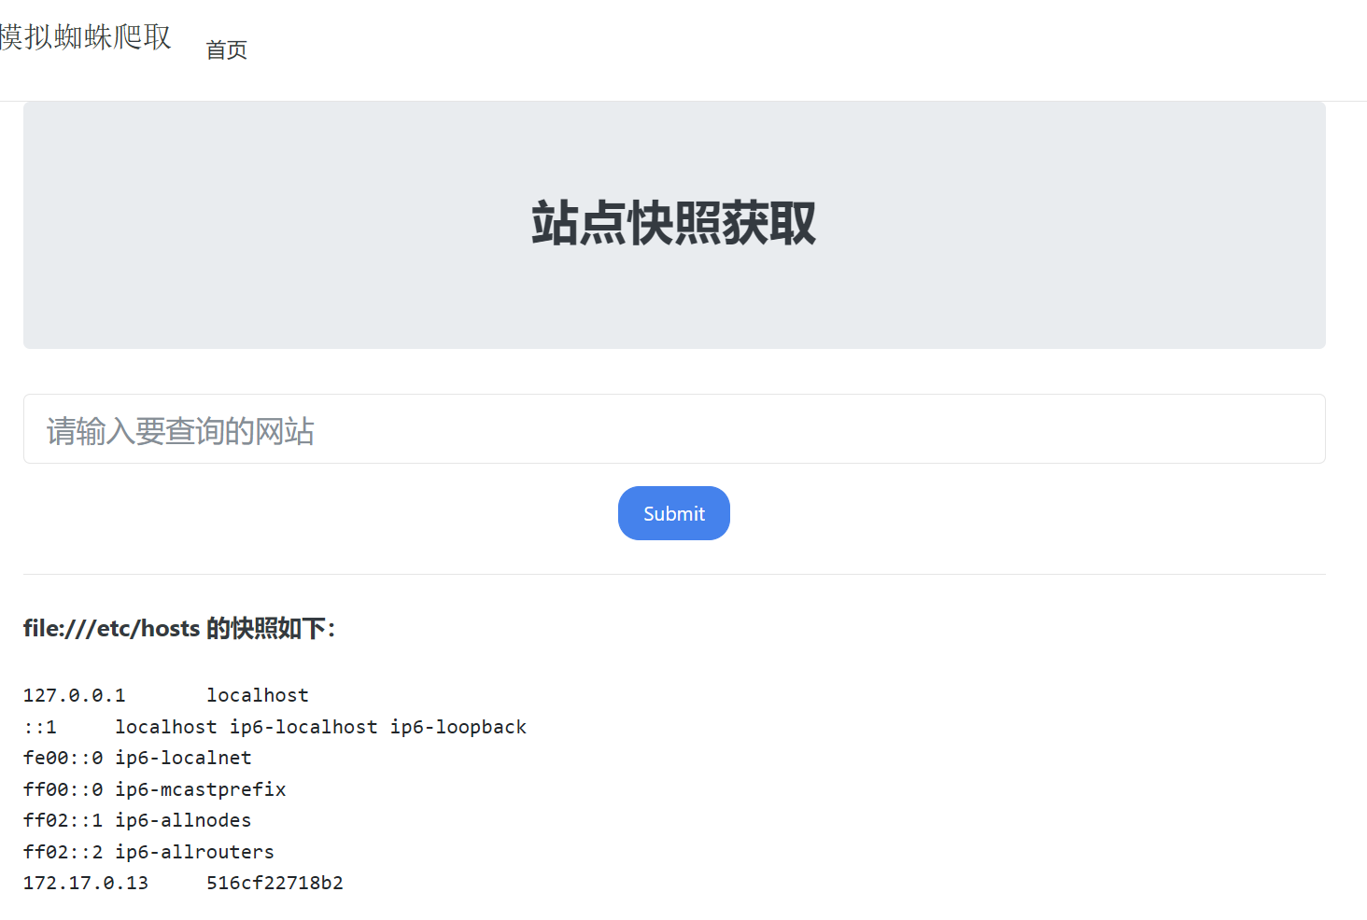Select the ff02::1 address text

[x=63, y=820]
